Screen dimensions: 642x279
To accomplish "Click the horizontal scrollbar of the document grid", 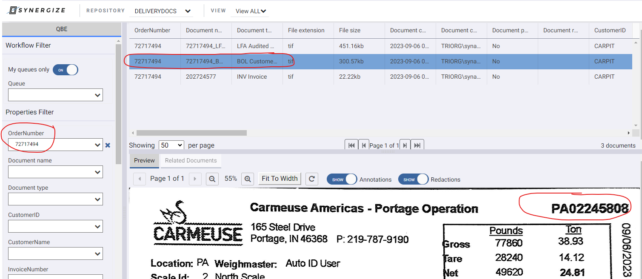I will click(191, 133).
